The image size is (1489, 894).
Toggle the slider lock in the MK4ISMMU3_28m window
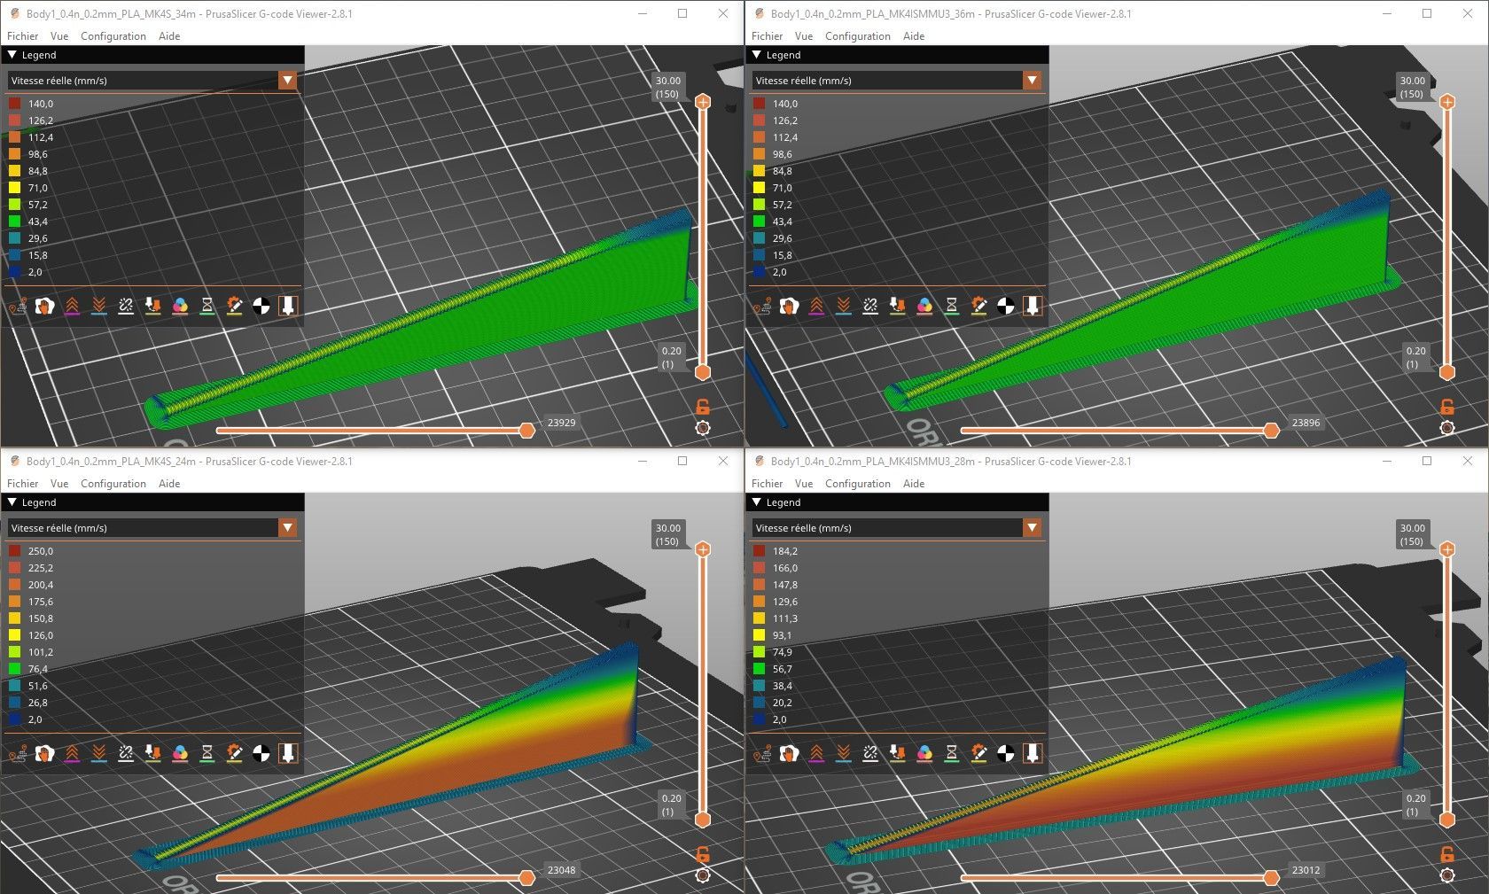pyautogui.click(x=1447, y=854)
